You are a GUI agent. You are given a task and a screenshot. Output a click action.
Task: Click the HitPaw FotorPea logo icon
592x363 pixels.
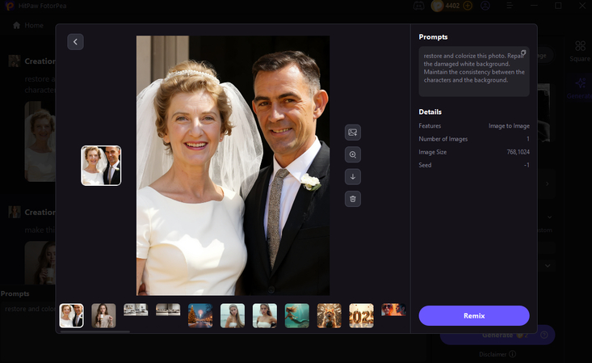pyautogui.click(x=10, y=6)
